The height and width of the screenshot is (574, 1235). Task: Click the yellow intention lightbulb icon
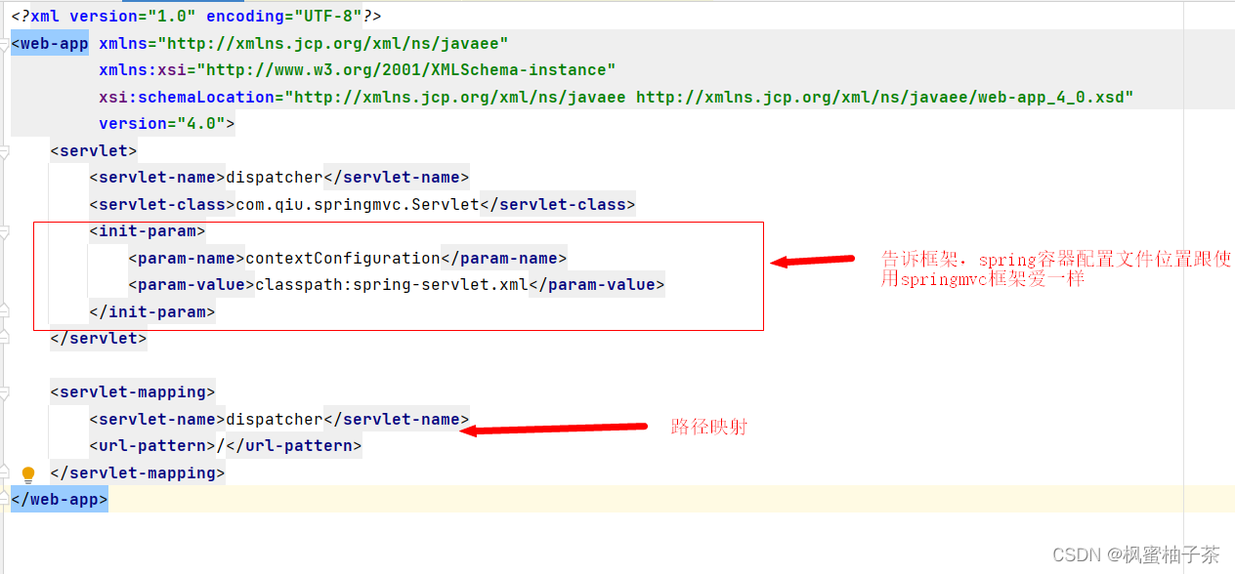(28, 473)
